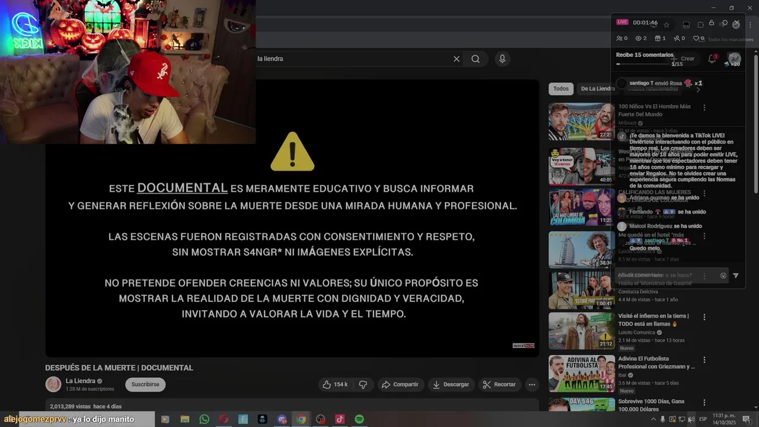Open the 'Adivina al futbolista' thumbnail
The width and height of the screenshot is (759, 427).
[582, 374]
